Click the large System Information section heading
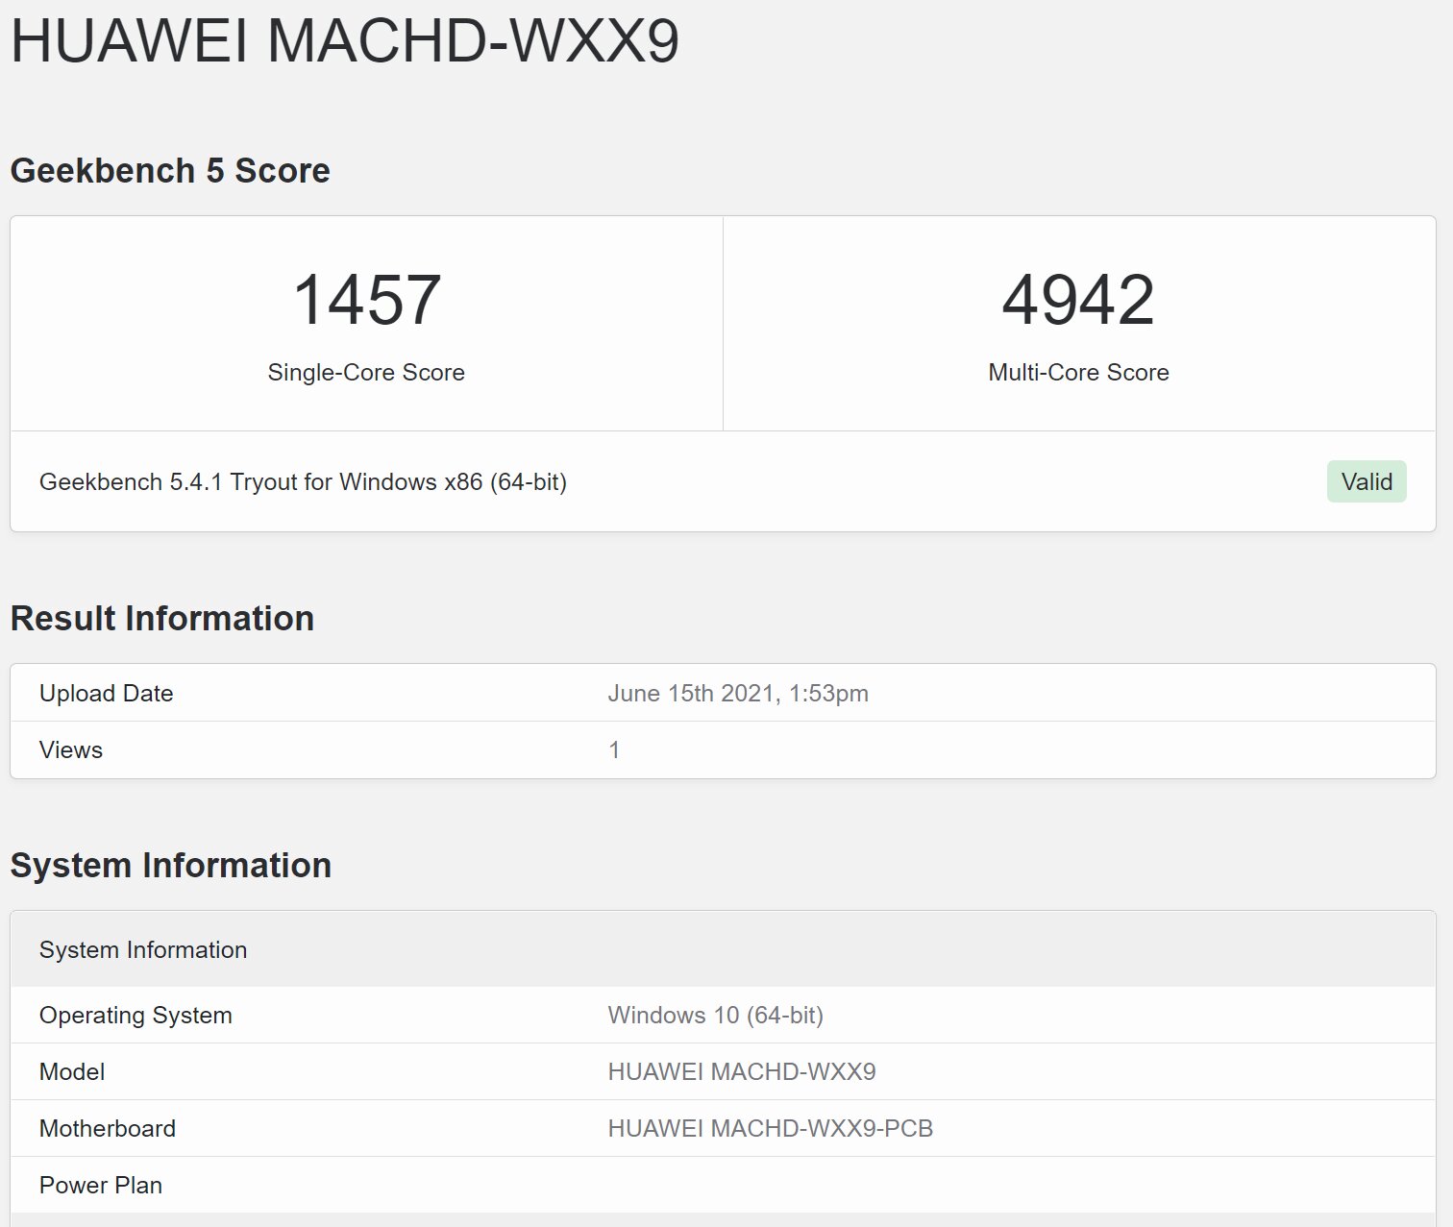The width and height of the screenshot is (1453, 1227). click(171, 866)
